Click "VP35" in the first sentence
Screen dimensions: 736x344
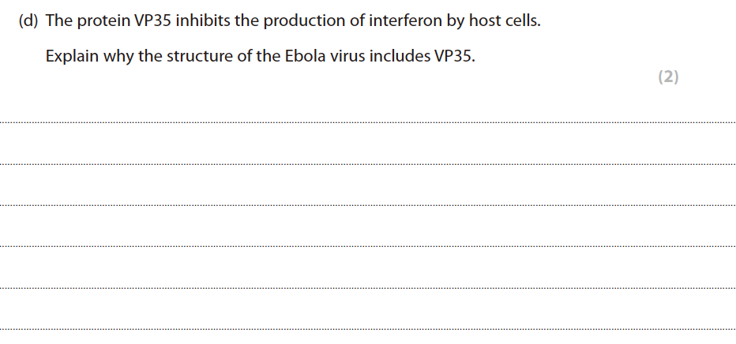tap(144, 21)
